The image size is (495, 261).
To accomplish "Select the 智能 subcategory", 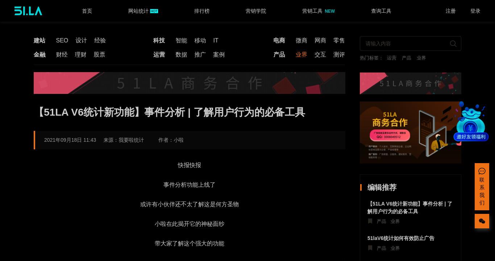I will 181,41.
